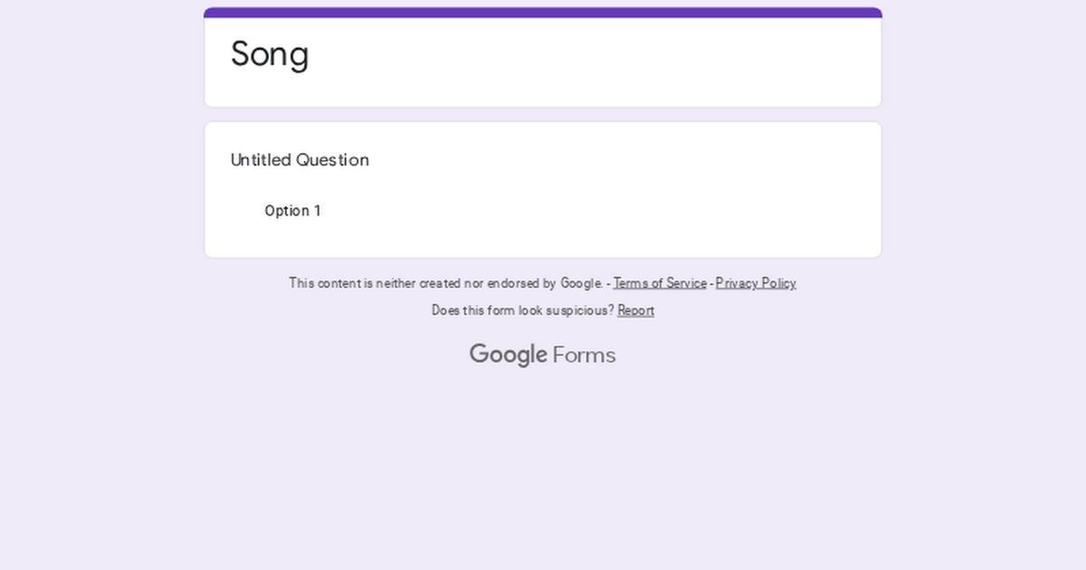
Task: Select the "Option 1" label text
Action: (x=292, y=211)
